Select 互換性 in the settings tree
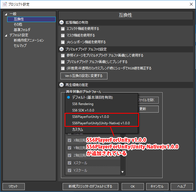Image resolution: width=196 pixels, height=192 pixels. click(x=31, y=19)
